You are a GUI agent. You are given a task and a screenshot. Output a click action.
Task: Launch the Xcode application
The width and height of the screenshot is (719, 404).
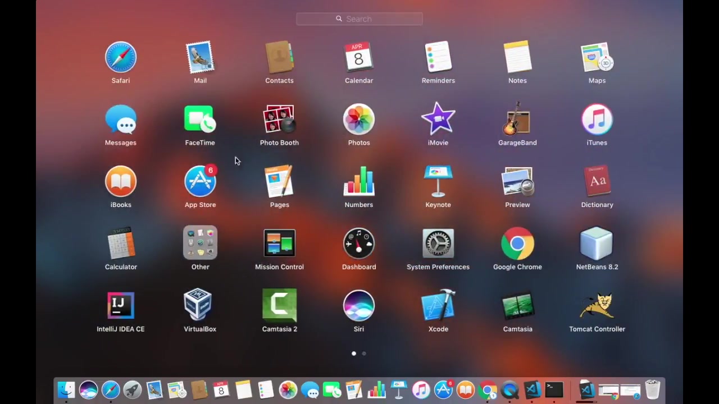[438, 305]
